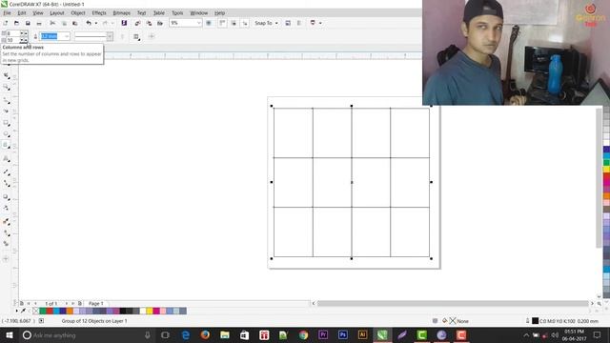Click the Export toolbar icon
The image size is (610, 343).
coord(149,23)
